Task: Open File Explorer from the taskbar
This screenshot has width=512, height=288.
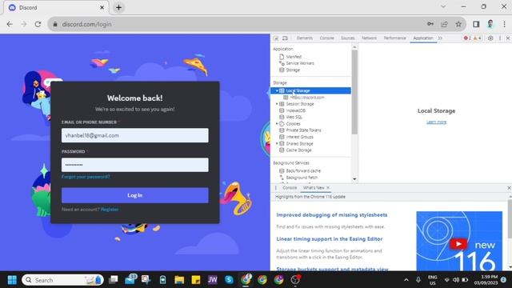Action: (179, 280)
